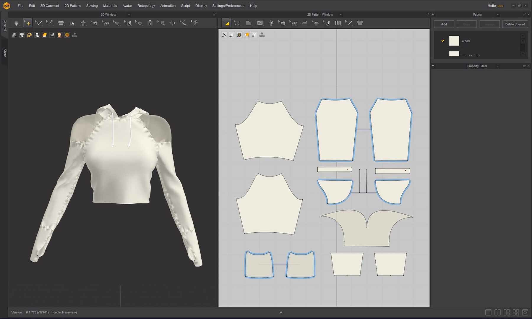Image resolution: width=532 pixels, height=319 pixels.
Task: Click the Zipper tool icon
Action: pyautogui.click(x=150, y=23)
